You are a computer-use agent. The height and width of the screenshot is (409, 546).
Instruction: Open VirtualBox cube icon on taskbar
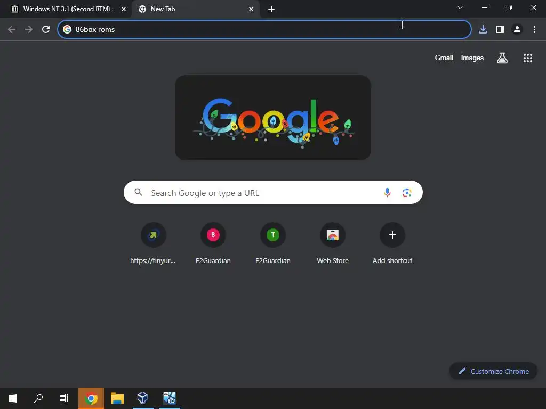tap(143, 398)
